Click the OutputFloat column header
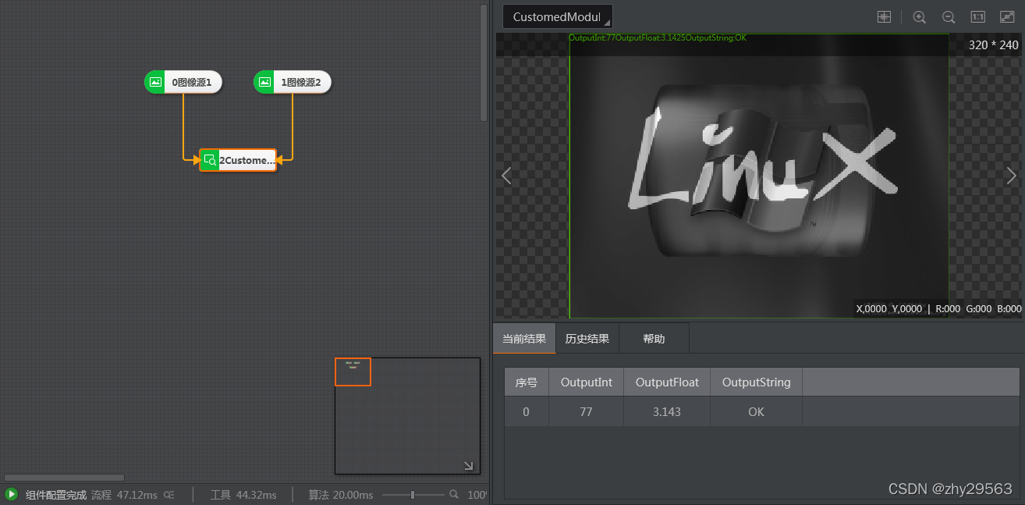Screen dimensions: 1025x505 [x=667, y=382]
